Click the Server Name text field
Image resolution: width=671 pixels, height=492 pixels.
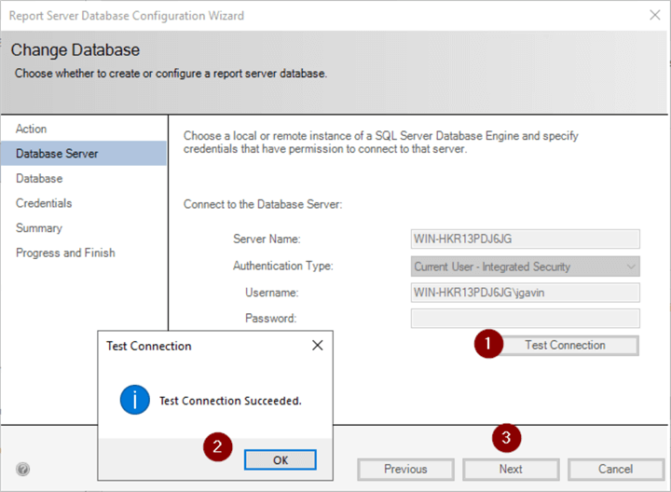(526, 239)
